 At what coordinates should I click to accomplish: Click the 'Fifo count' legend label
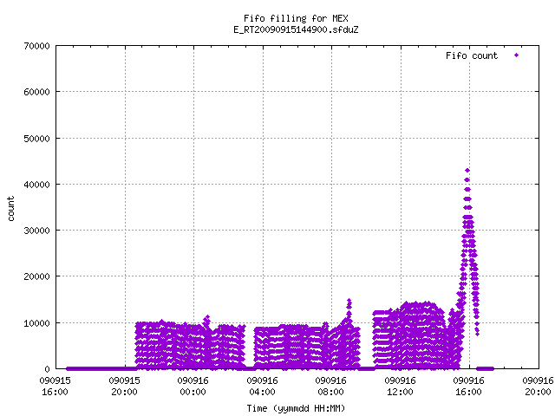point(472,55)
